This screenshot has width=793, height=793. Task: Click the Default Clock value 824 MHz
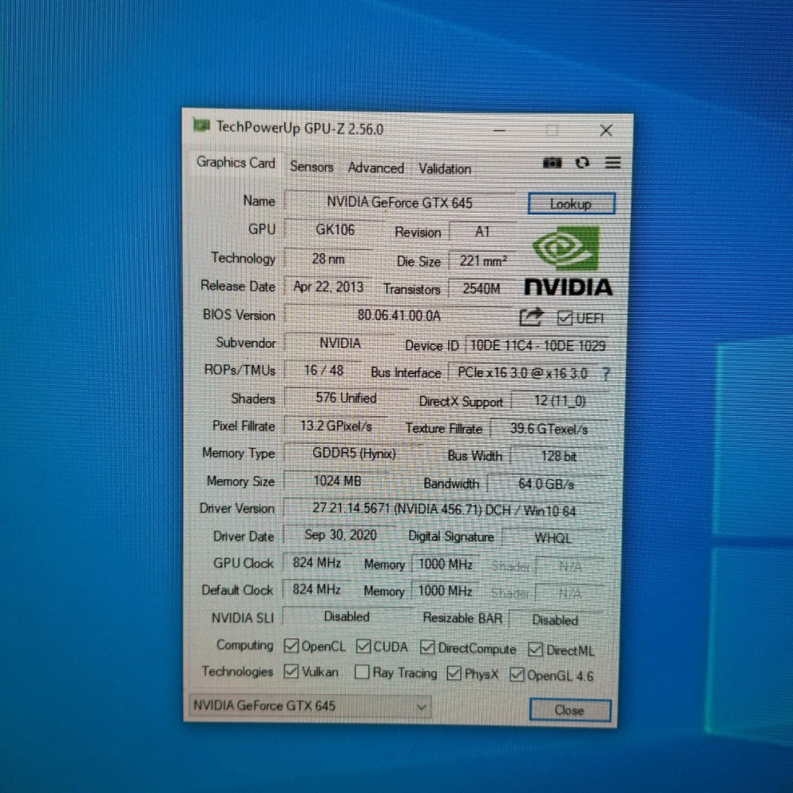317,589
